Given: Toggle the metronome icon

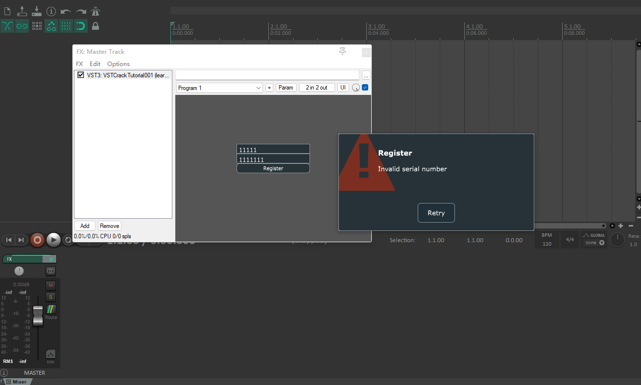Looking at the screenshot, I should 95,11.
